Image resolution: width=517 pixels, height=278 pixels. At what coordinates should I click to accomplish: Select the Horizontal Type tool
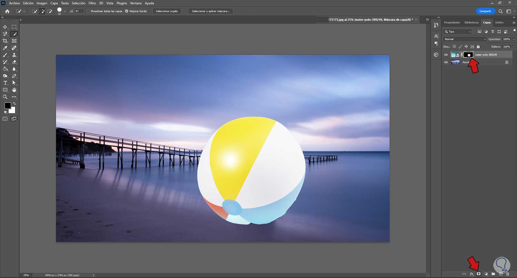coord(5,83)
